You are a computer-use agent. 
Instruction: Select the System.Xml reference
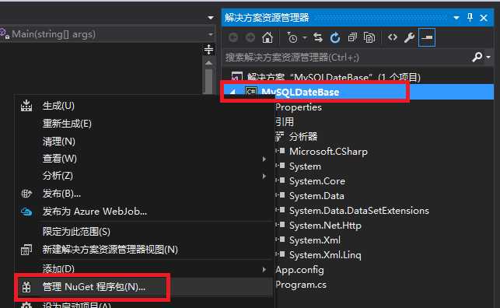pyautogui.click(x=314, y=240)
